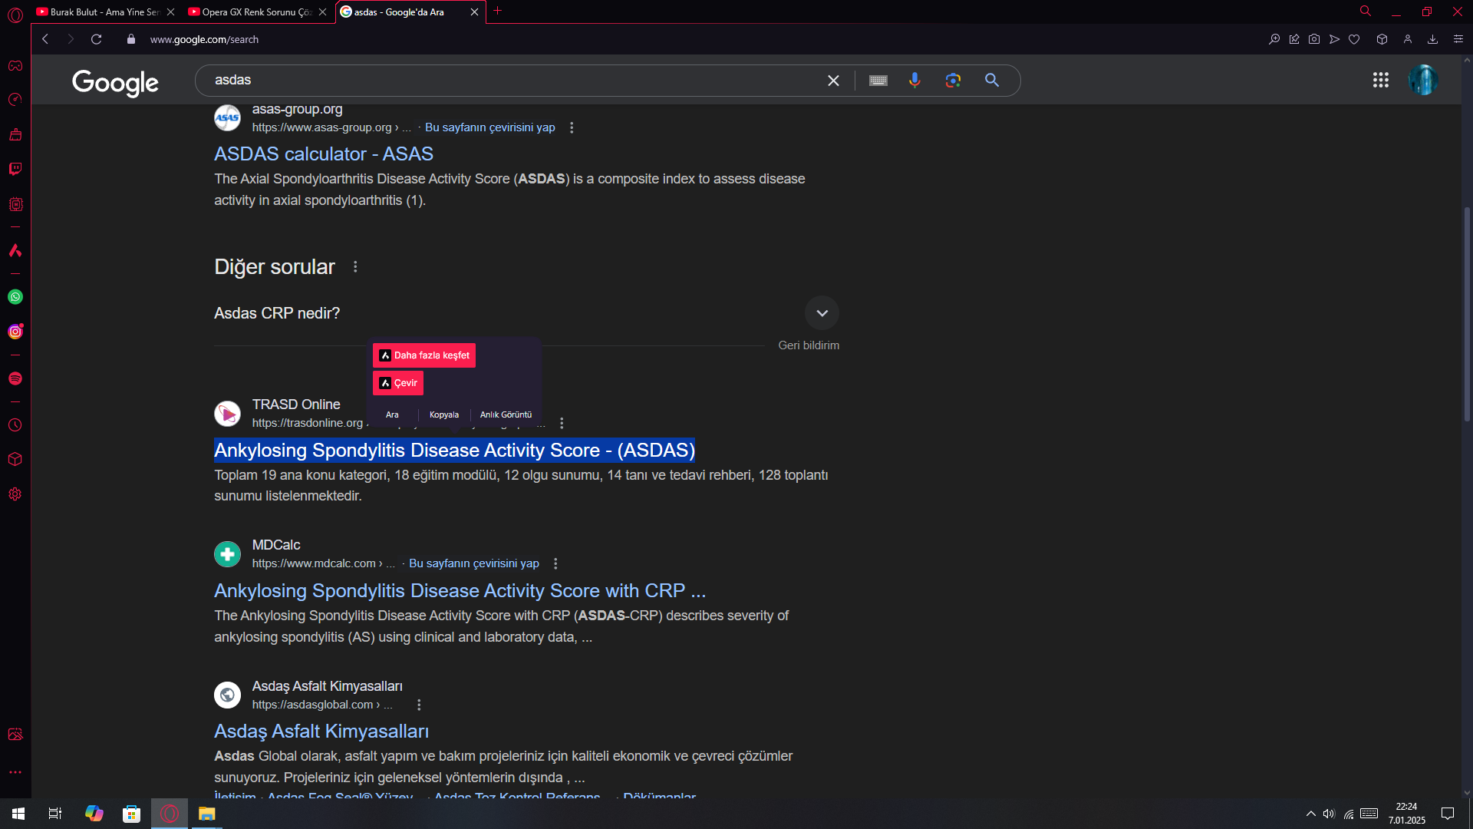Image resolution: width=1473 pixels, height=829 pixels.
Task: Open Task View on the taskbar
Action: (x=55, y=814)
